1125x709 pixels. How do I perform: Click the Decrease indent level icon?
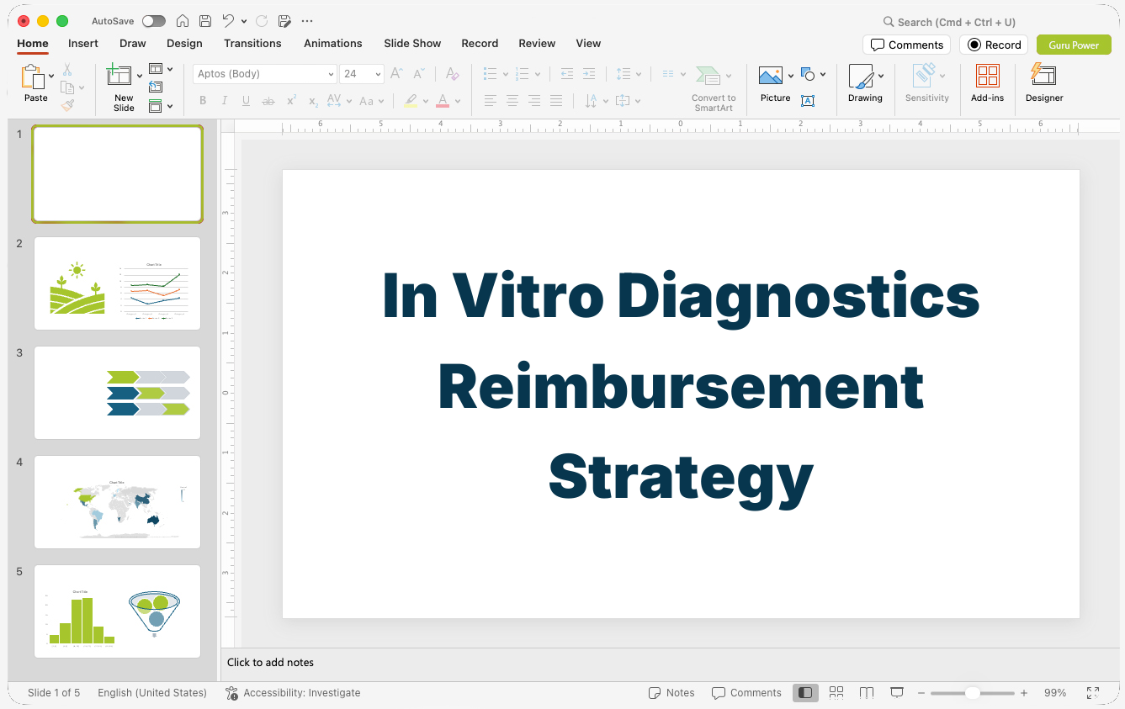567,74
